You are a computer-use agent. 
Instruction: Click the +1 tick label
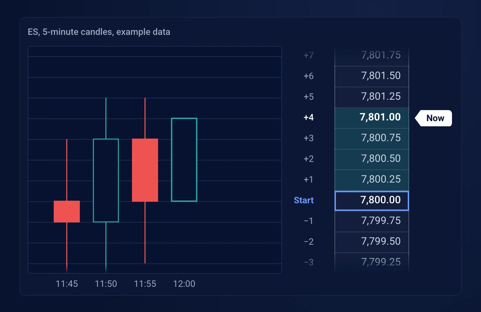(x=309, y=179)
